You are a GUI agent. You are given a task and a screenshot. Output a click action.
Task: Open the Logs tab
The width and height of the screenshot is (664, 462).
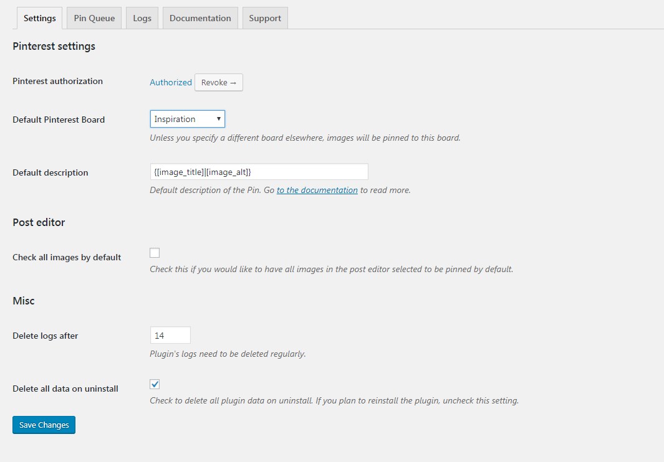pos(142,18)
